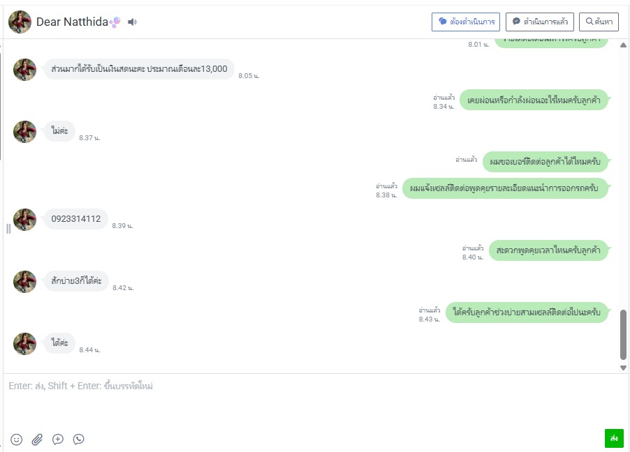Click the scrollbar up arrow

[x=623, y=45]
